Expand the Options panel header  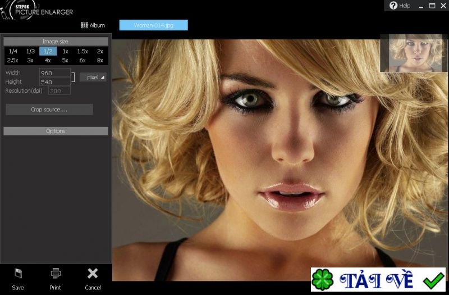[x=56, y=131]
